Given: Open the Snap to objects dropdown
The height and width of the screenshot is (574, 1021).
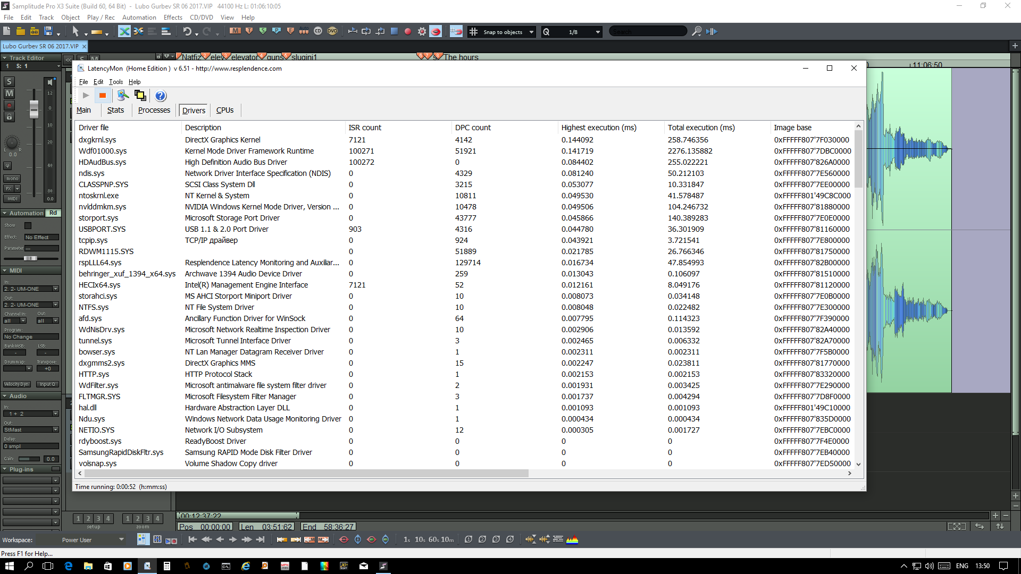Looking at the screenshot, I should click(x=531, y=32).
